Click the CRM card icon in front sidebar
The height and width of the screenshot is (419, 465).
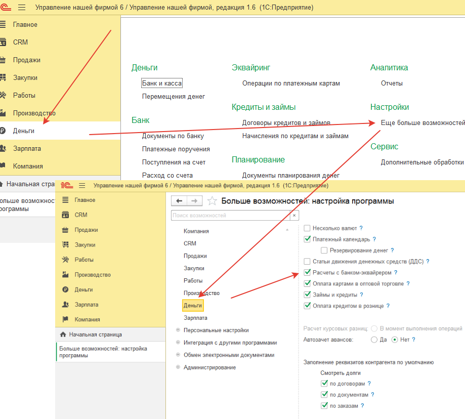tap(65, 215)
